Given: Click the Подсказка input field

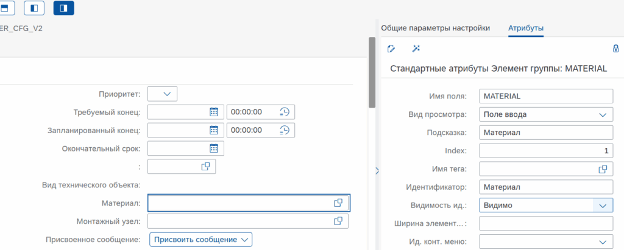Looking at the screenshot, I should click(545, 133).
